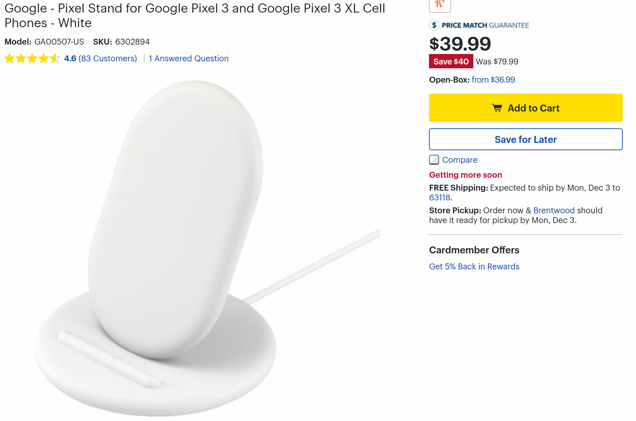Click the shopping cart icon in Add to Cart
This screenshot has width=636, height=421.
pyautogui.click(x=497, y=108)
